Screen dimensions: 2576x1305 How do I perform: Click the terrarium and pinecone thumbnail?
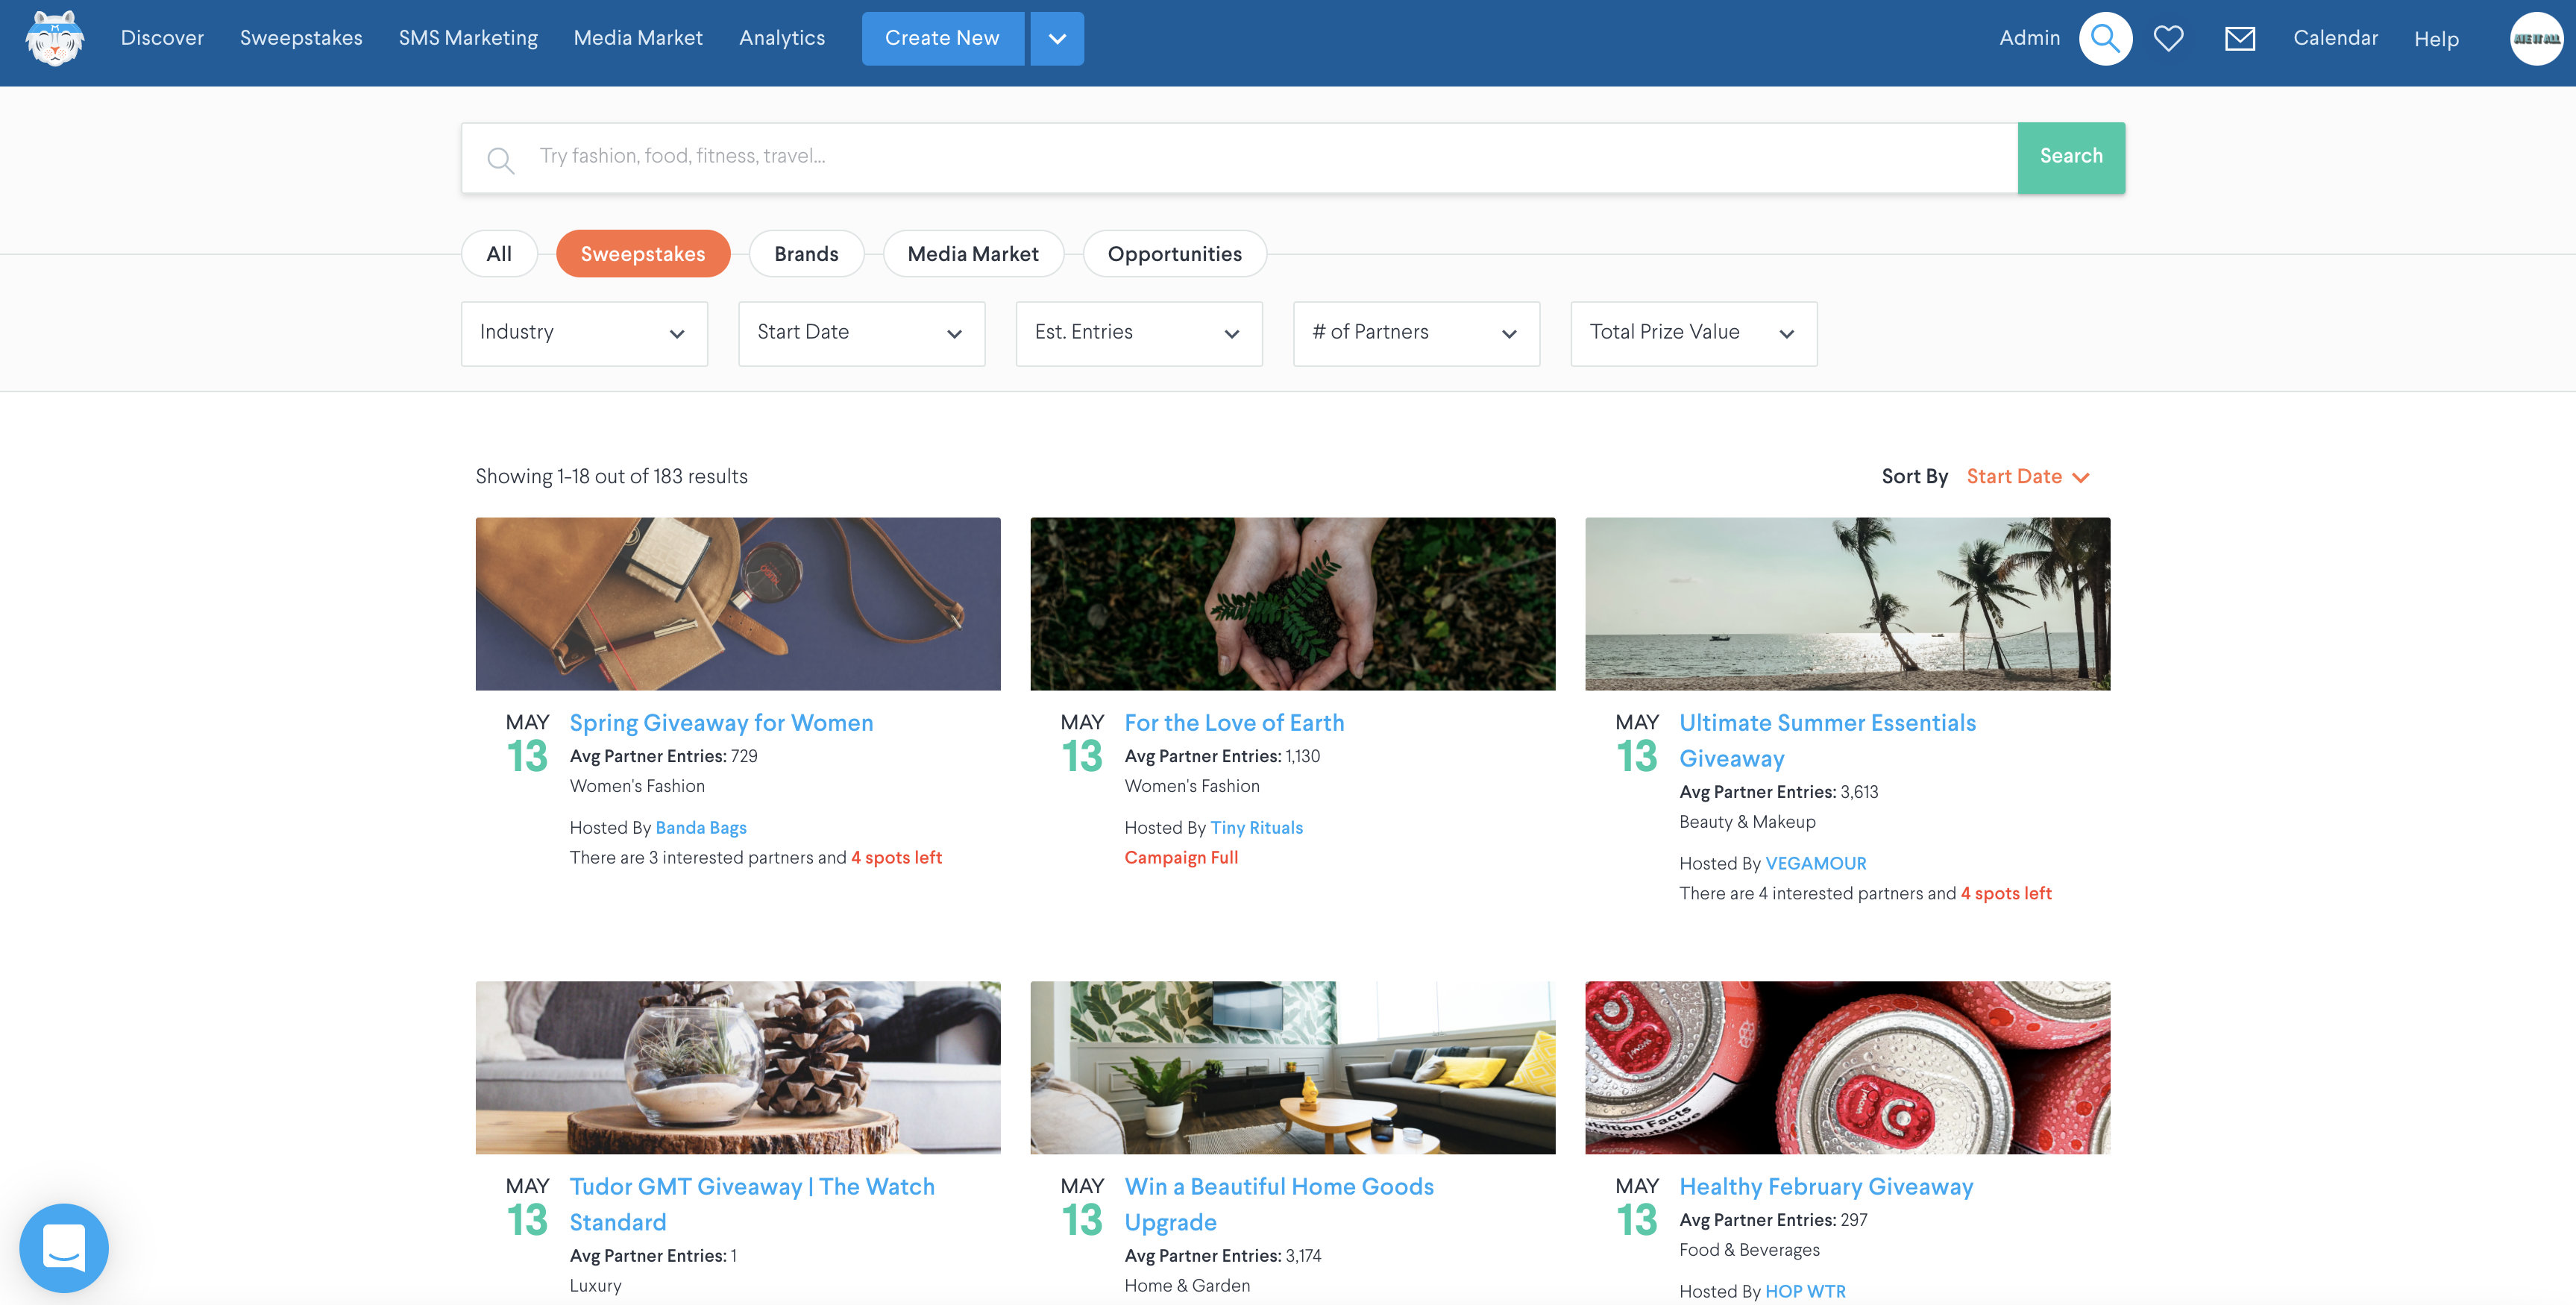pos(738,1068)
